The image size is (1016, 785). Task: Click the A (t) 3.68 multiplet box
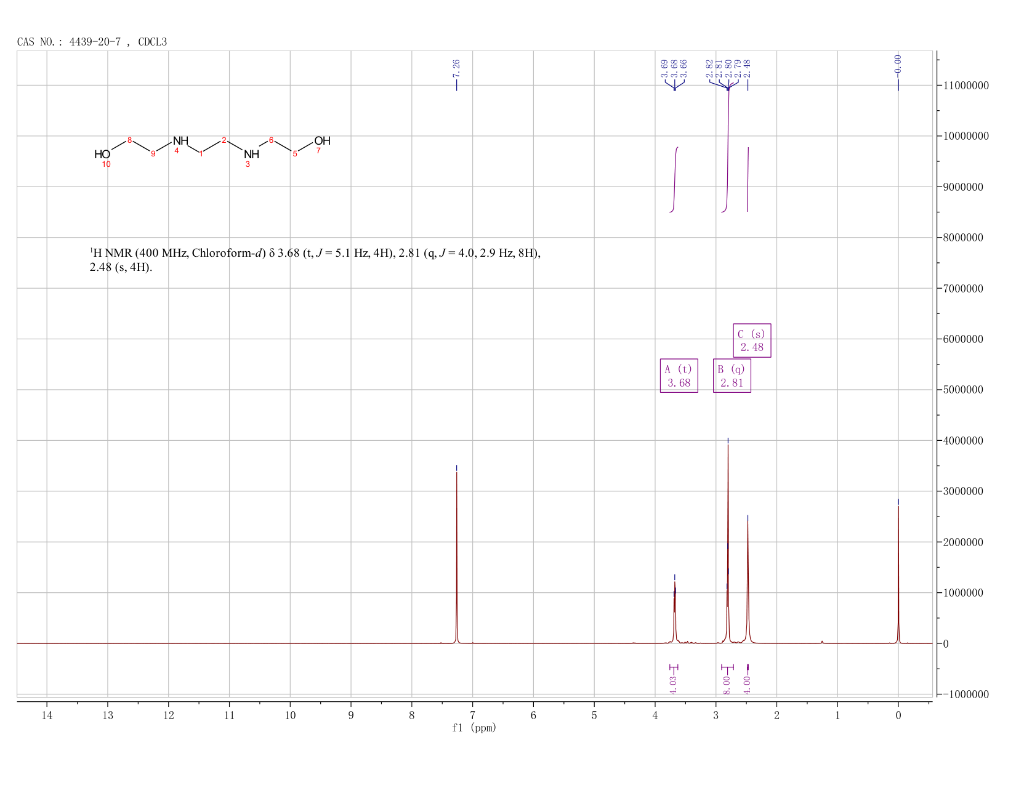(x=679, y=376)
